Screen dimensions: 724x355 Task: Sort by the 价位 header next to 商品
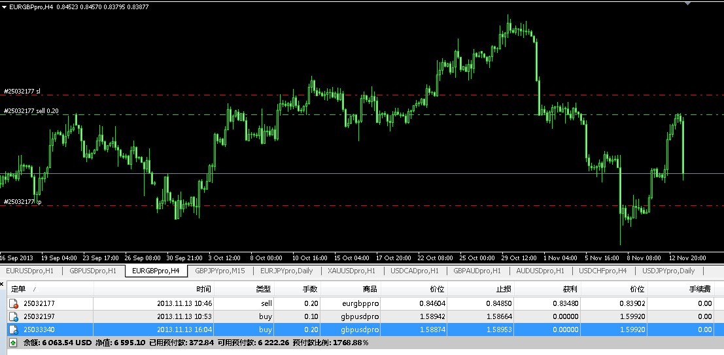tap(414, 289)
